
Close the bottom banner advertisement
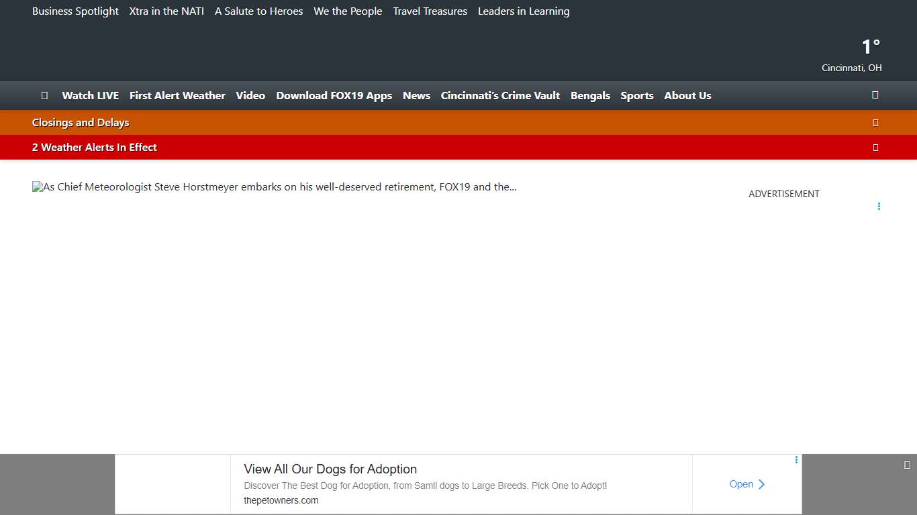coord(907,465)
